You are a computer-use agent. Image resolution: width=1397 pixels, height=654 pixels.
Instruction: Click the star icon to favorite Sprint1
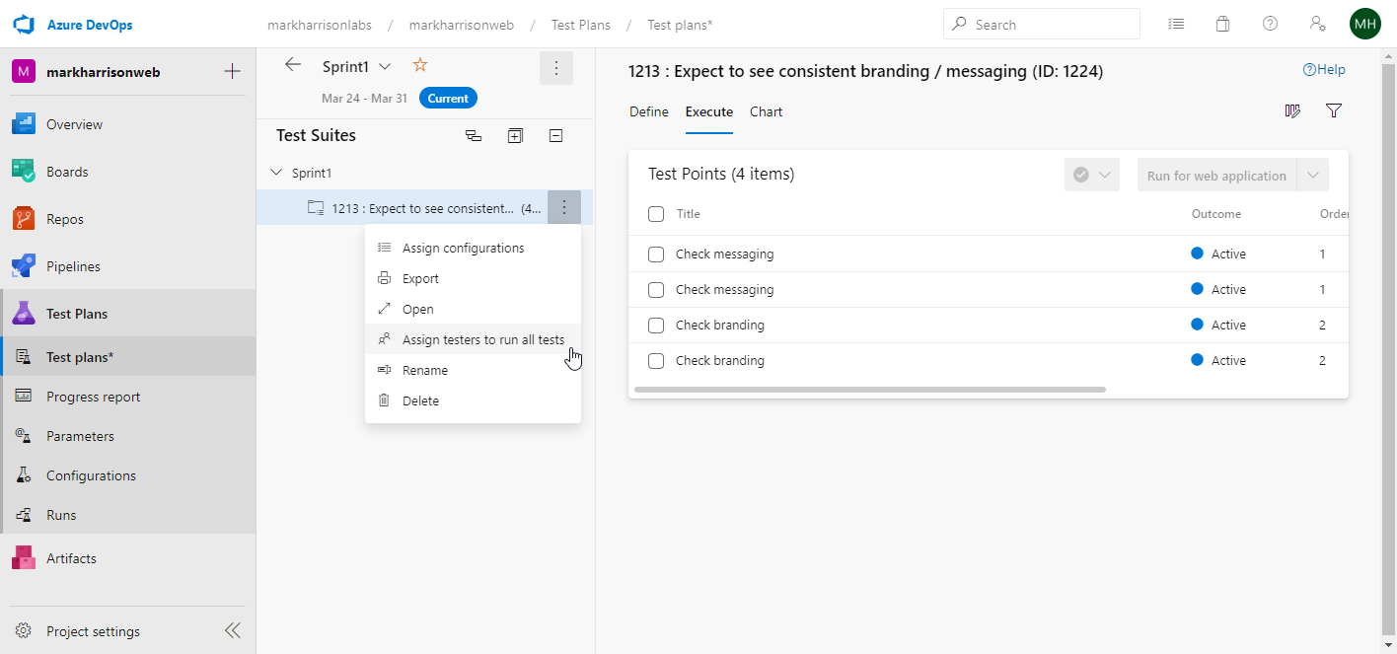[419, 65]
